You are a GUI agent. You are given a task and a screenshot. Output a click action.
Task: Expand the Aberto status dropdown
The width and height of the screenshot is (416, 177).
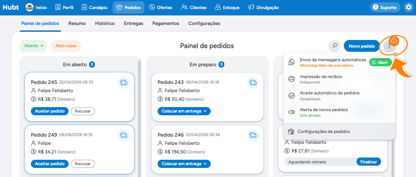[34, 46]
